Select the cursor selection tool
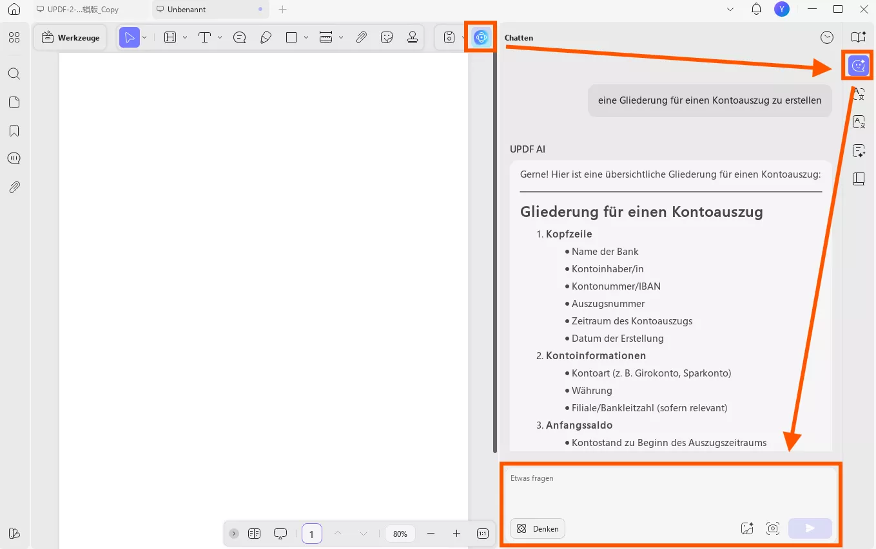This screenshot has height=549, width=876. (130, 37)
